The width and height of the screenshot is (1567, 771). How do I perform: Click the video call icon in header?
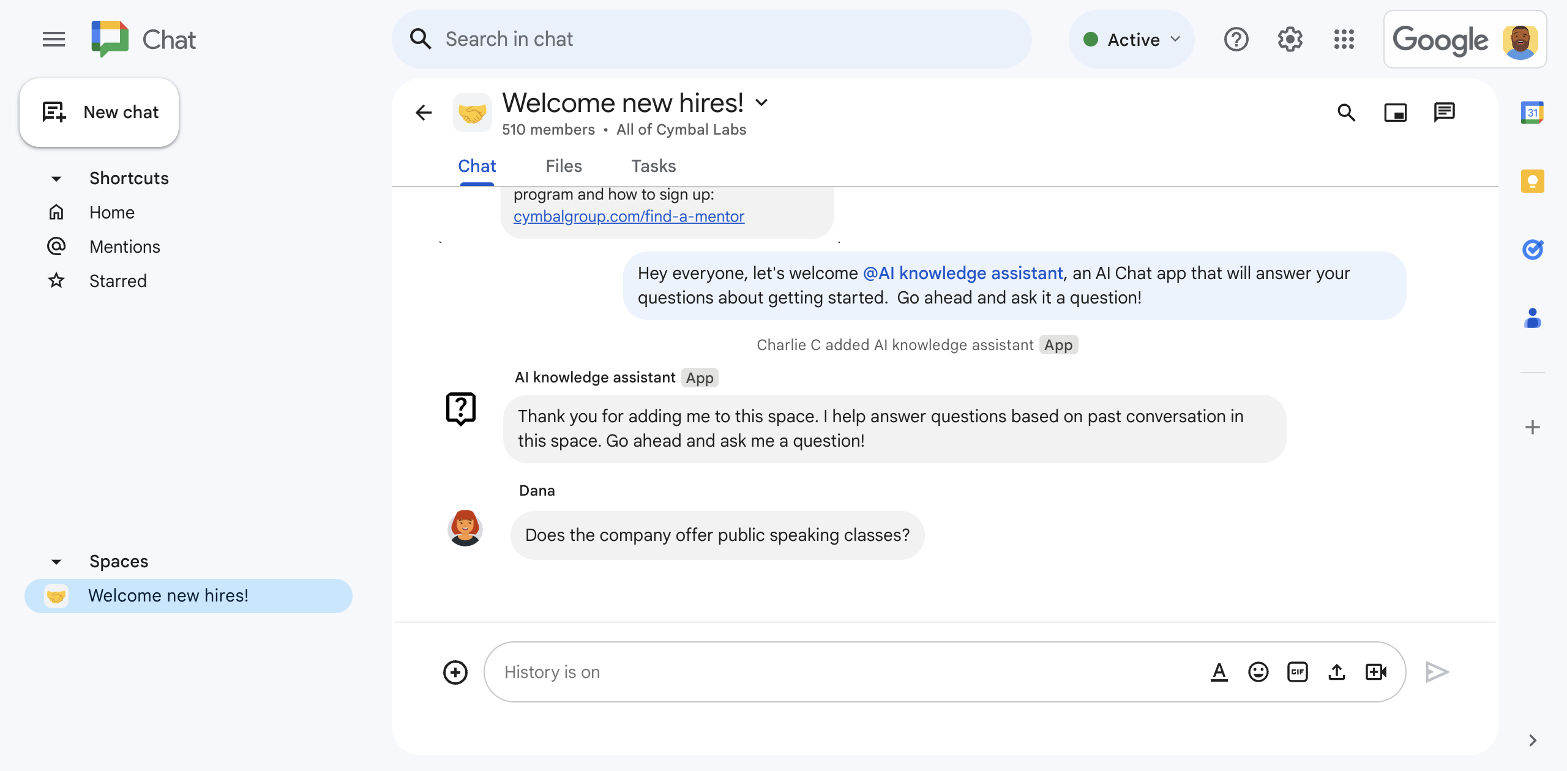click(1397, 112)
